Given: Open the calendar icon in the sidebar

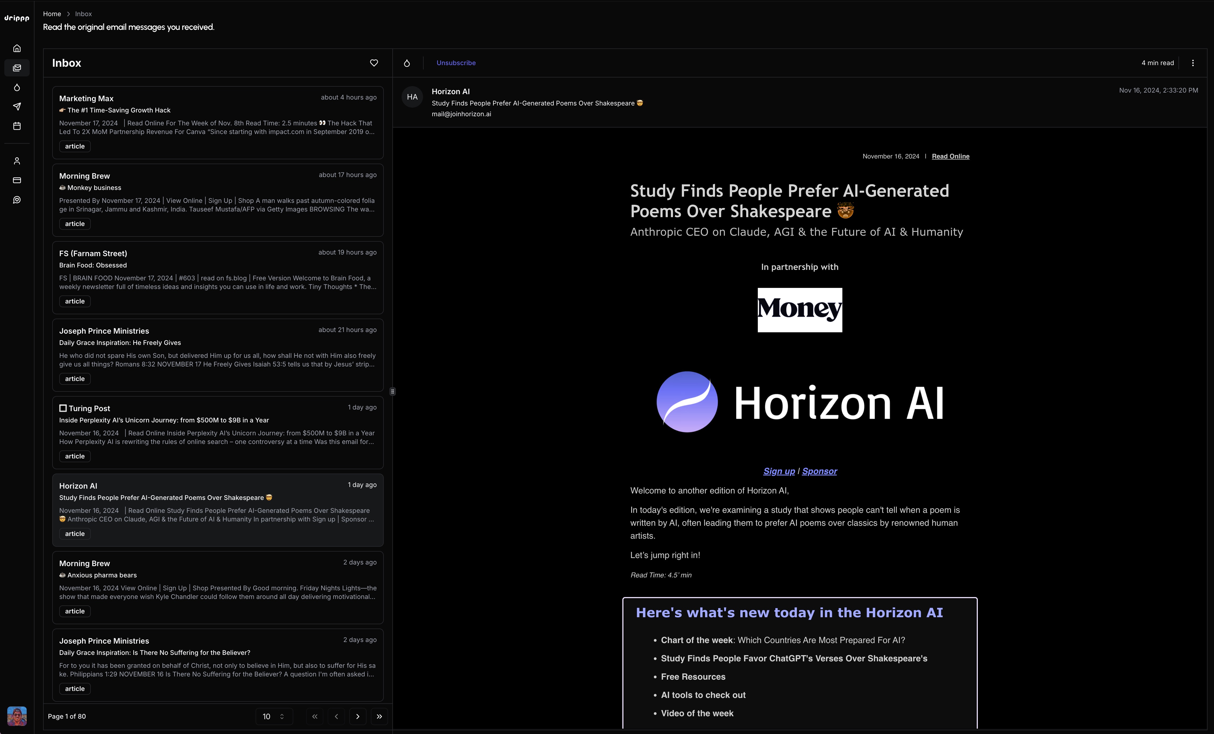Looking at the screenshot, I should [x=17, y=126].
